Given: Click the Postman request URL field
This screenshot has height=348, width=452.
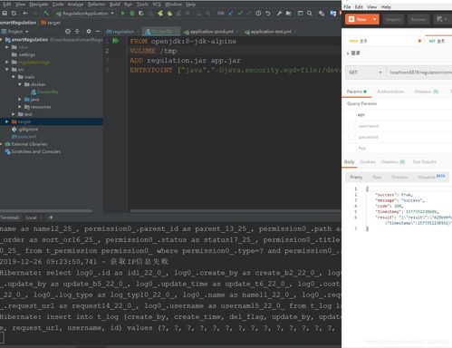Looking at the screenshot, I should (419, 72).
